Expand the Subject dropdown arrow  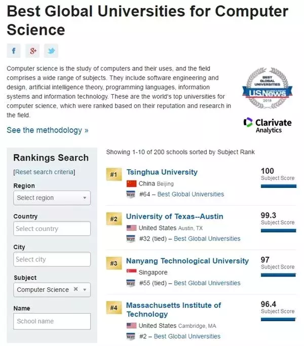click(85, 290)
